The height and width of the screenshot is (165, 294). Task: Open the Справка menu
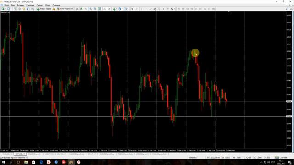56,5
